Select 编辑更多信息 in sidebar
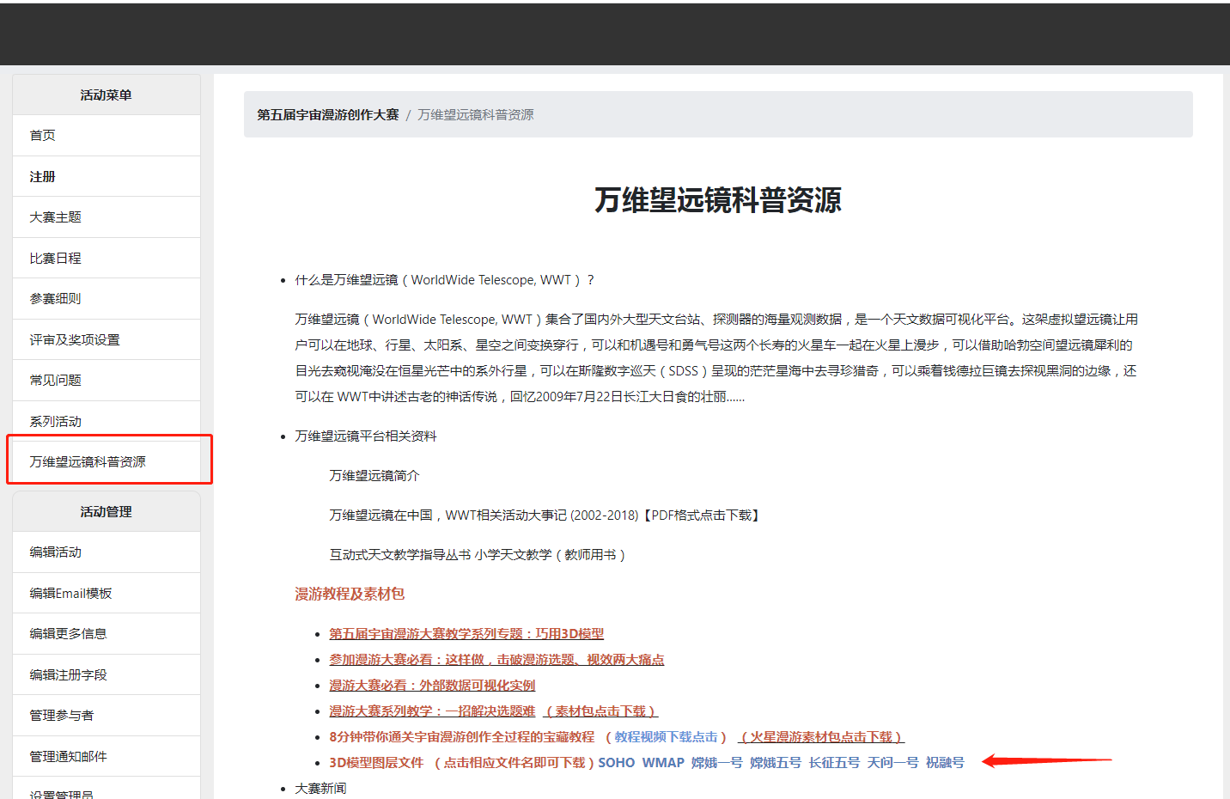This screenshot has width=1230, height=799. point(107,634)
